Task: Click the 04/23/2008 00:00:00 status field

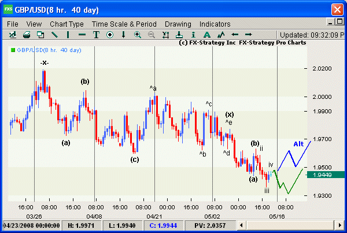Action: 31,225
